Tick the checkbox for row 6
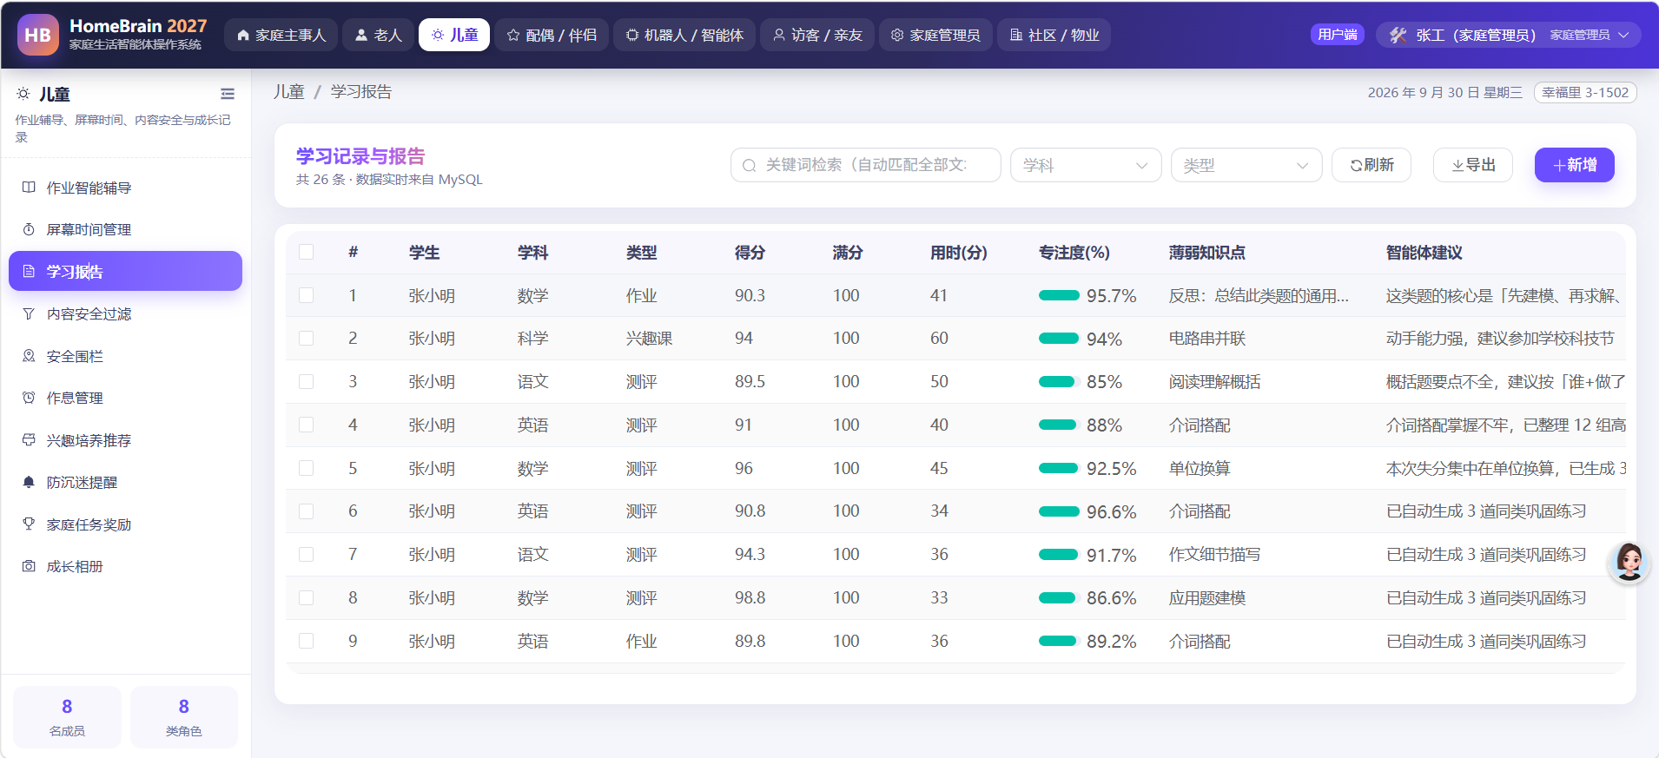 306,511
